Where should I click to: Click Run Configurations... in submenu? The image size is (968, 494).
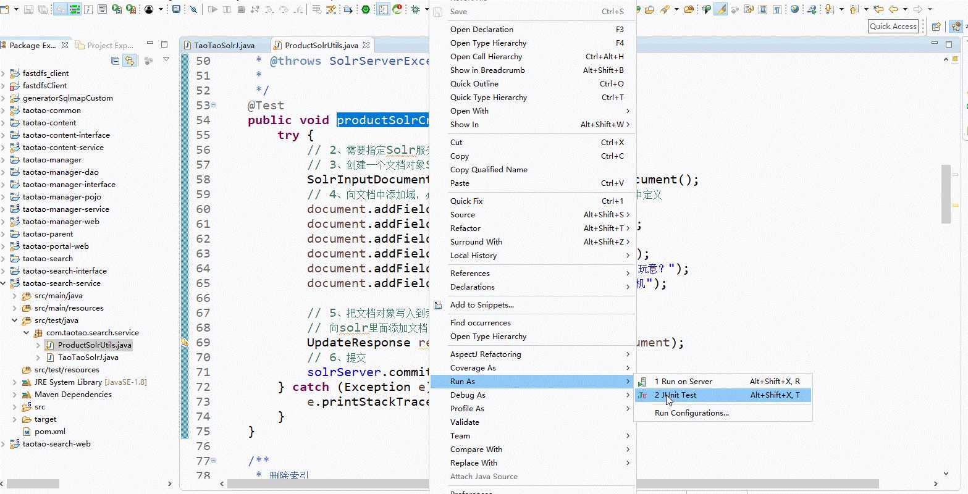click(723, 413)
